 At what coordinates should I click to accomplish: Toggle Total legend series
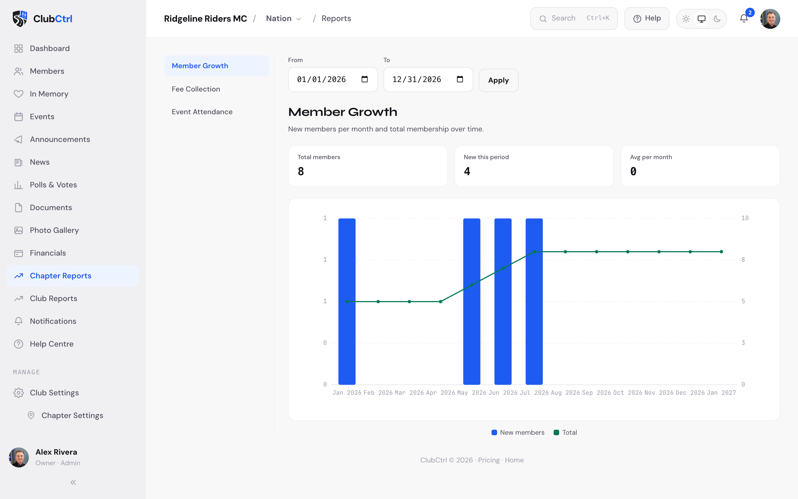(x=565, y=432)
